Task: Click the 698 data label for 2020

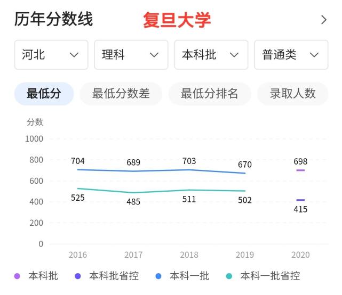Action: [x=300, y=161]
